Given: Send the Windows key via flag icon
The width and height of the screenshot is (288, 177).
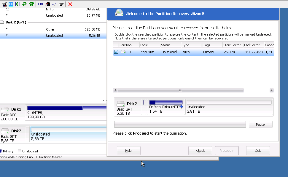Looking at the screenshot, I should 47,4.
